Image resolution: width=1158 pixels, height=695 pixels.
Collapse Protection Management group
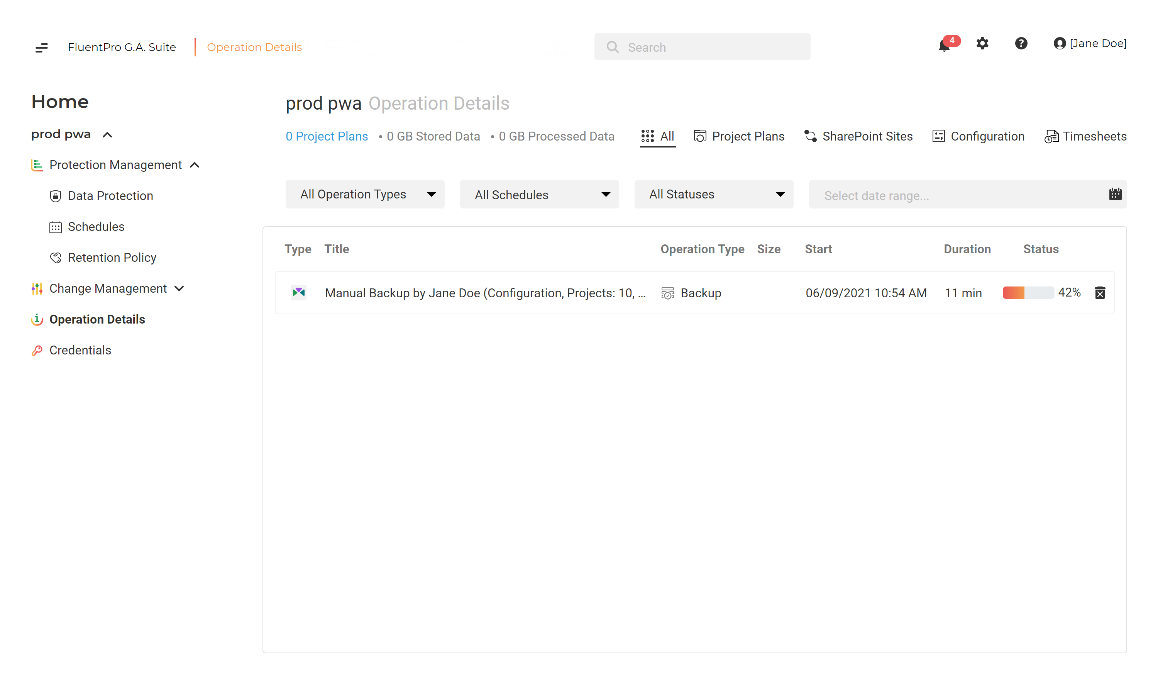coord(195,165)
